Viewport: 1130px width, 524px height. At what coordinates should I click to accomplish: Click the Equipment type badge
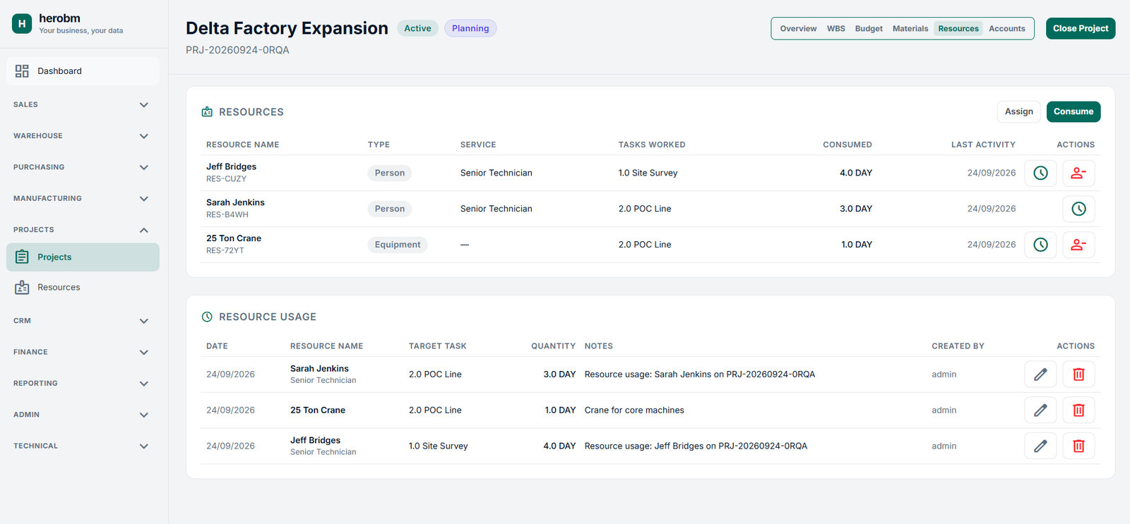point(398,245)
